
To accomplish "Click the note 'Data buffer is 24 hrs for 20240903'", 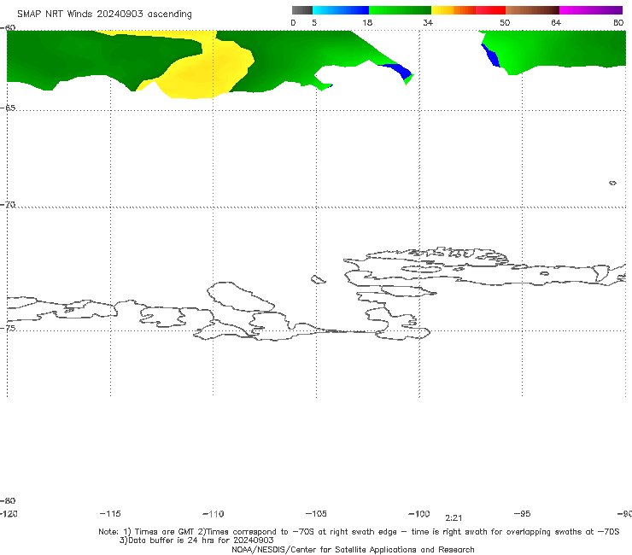I will pyautogui.click(x=196, y=540).
